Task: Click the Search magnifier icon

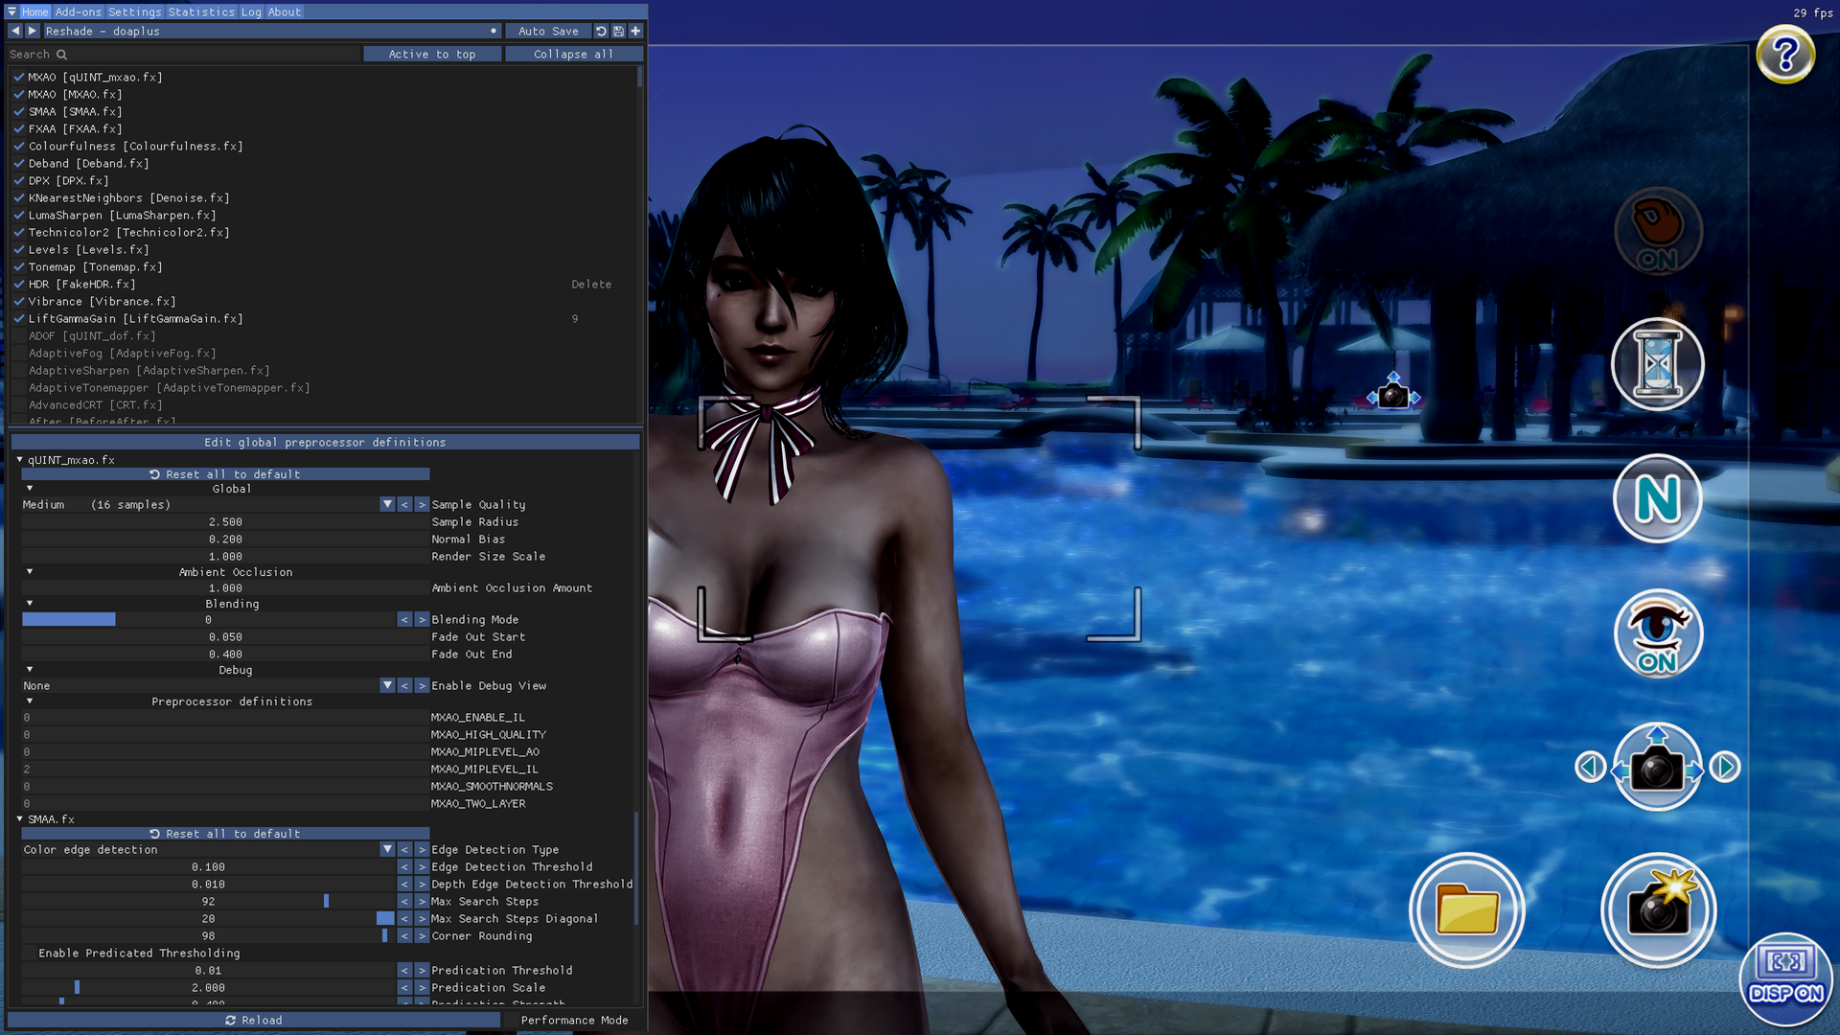Action: [x=61, y=55]
